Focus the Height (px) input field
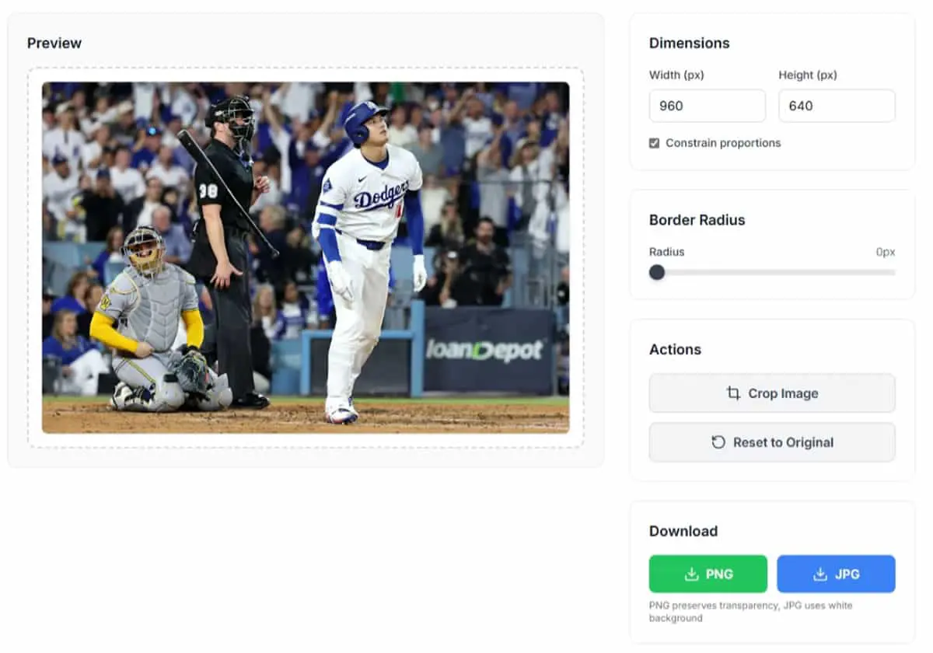The width and height of the screenshot is (933, 653). pos(837,106)
